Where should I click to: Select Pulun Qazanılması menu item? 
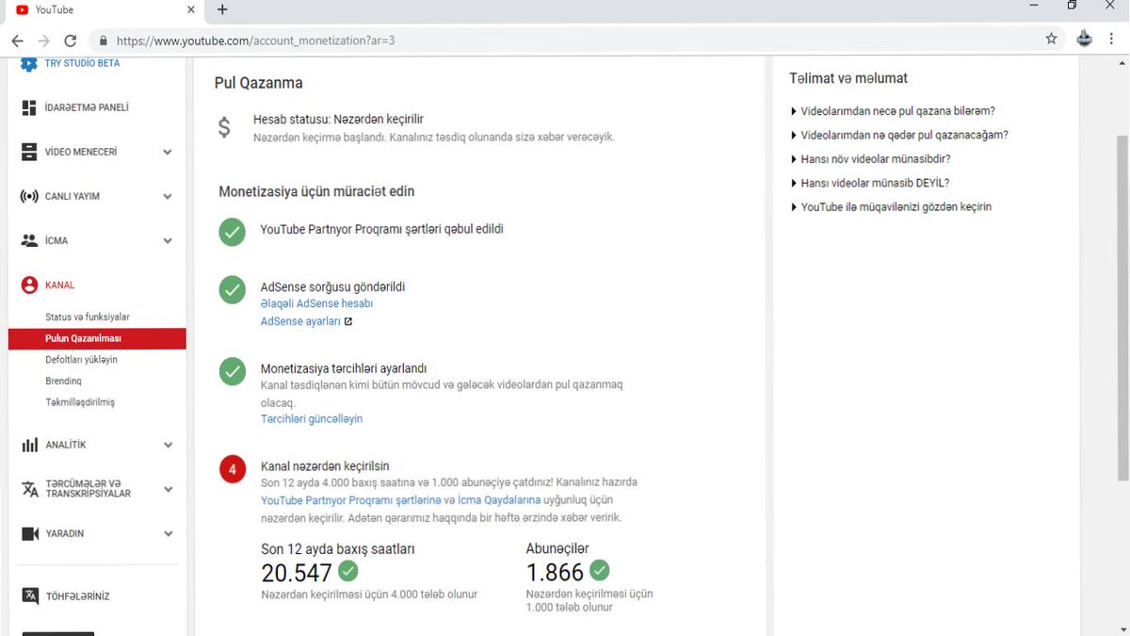(97, 338)
